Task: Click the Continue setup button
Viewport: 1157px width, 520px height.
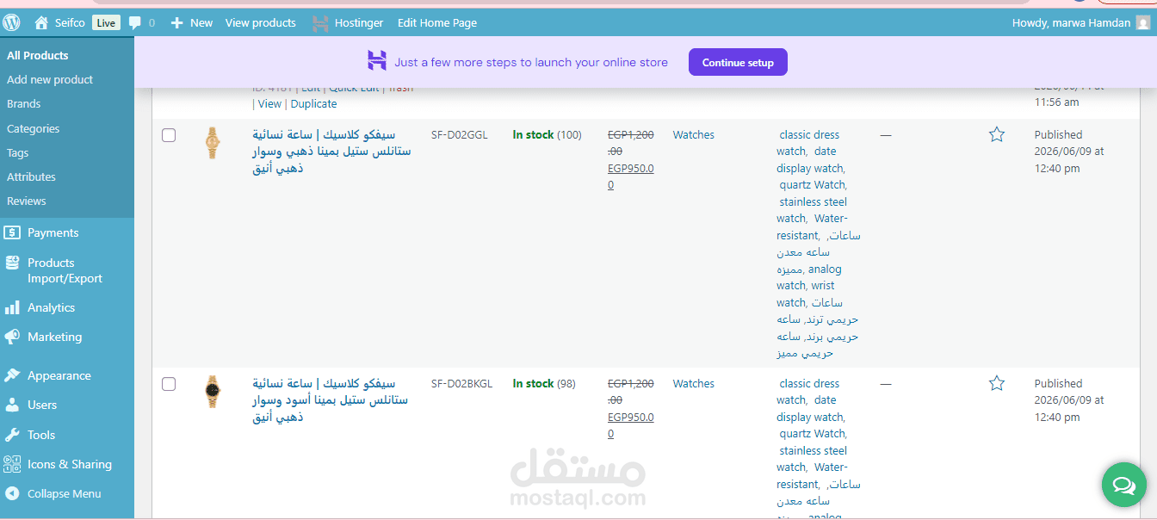Action: click(738, 62)
